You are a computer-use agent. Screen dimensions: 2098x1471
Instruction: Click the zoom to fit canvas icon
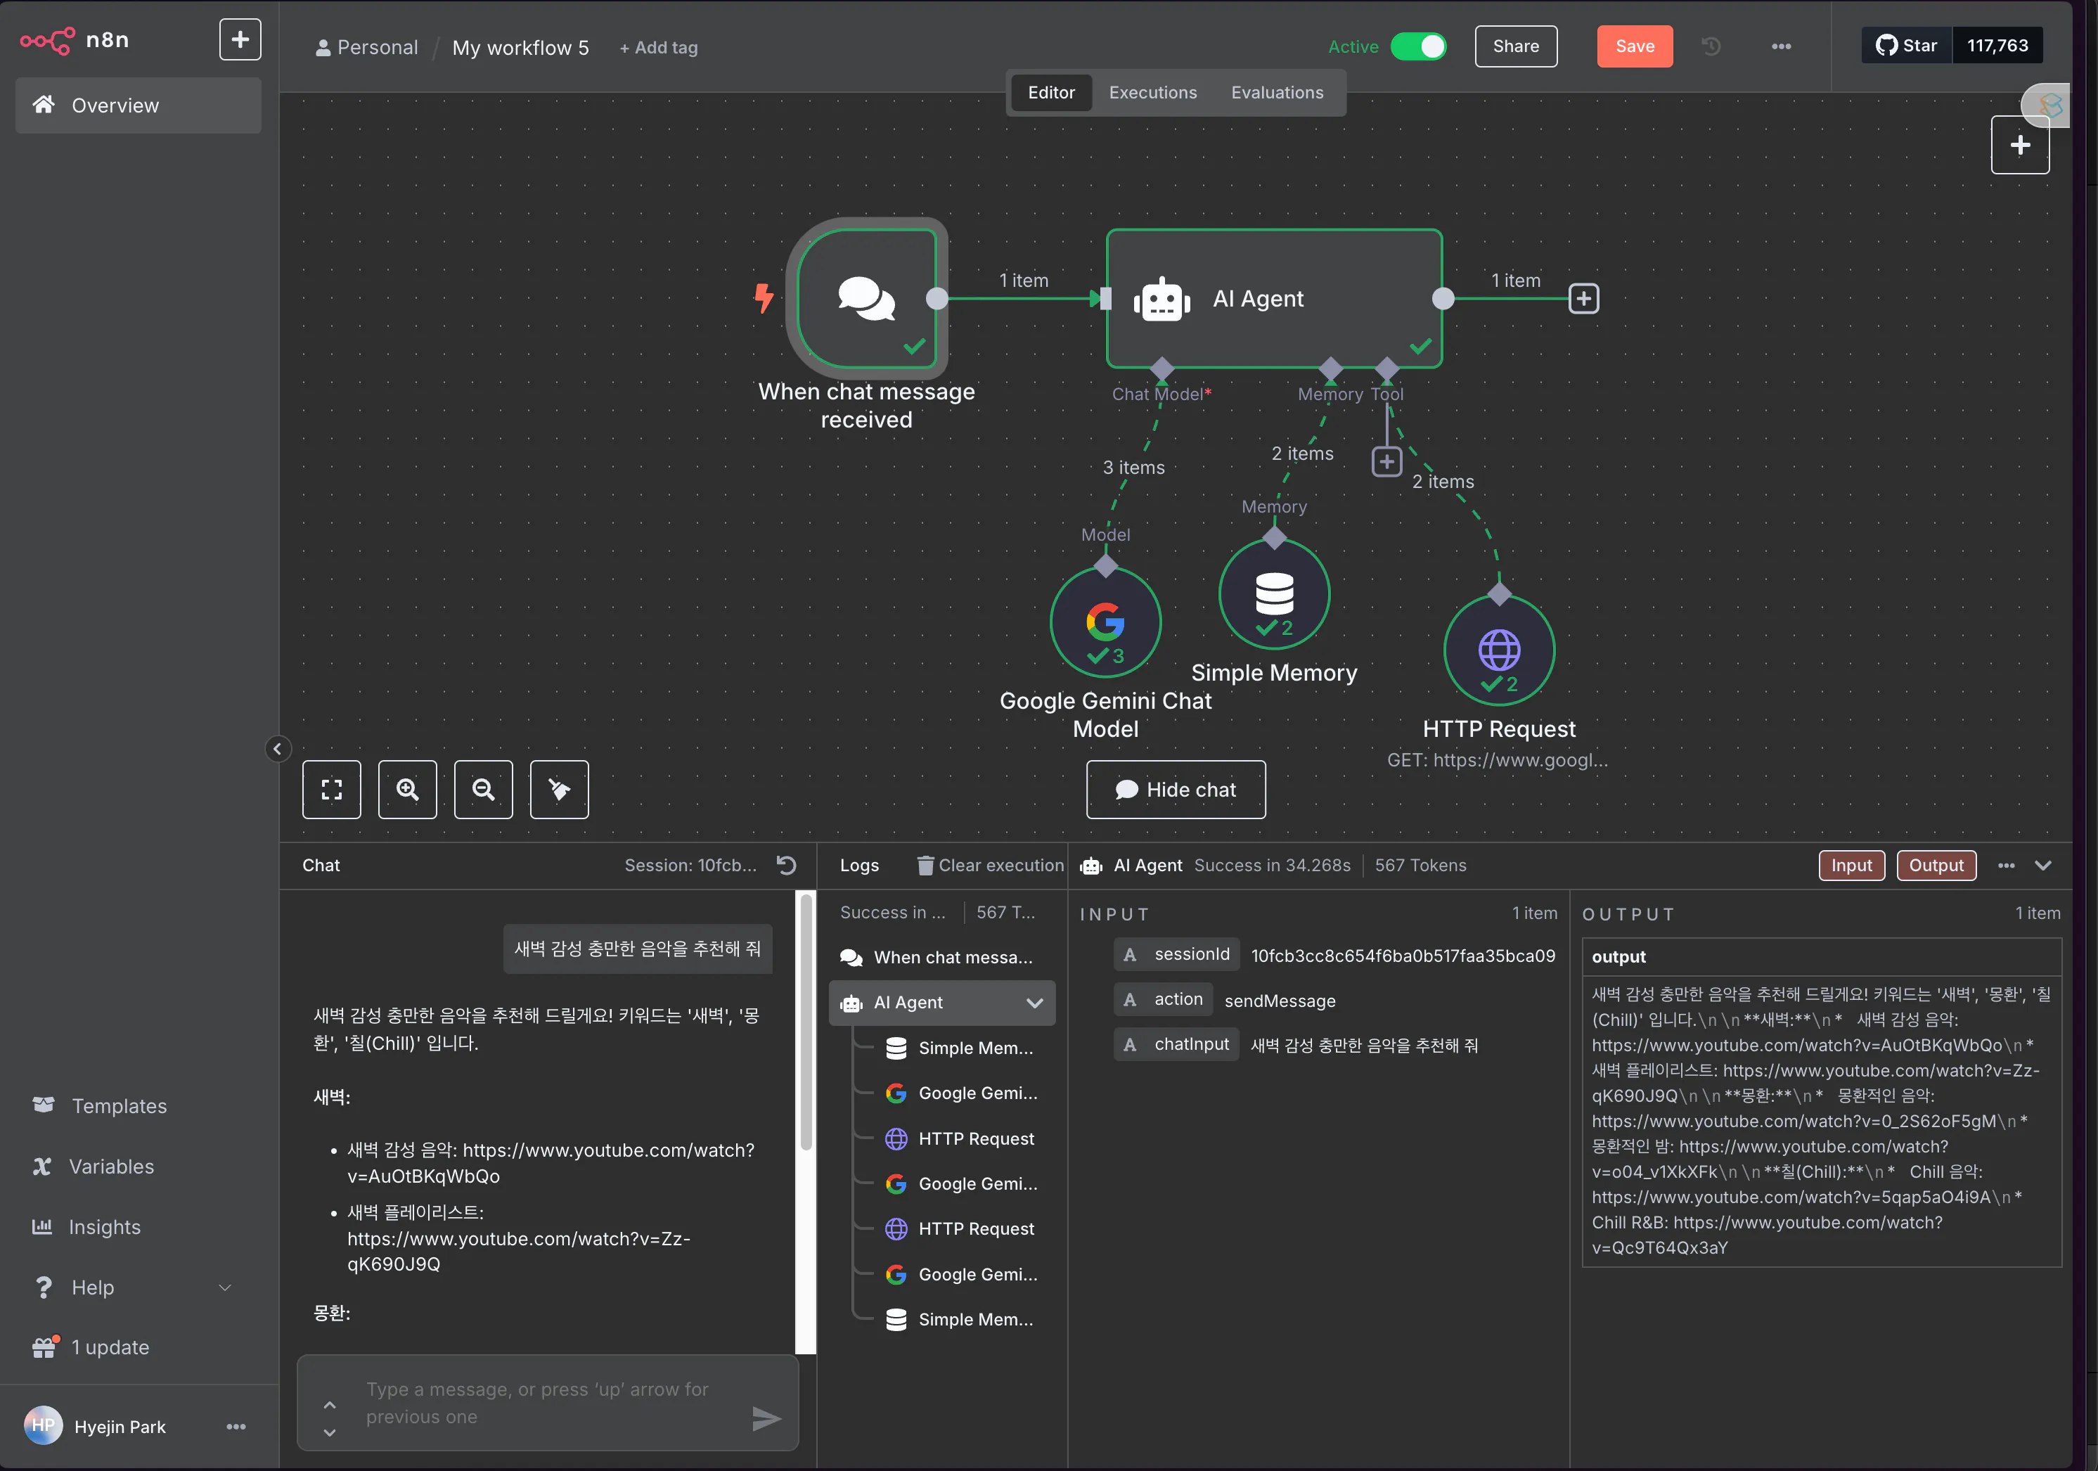click(332, 790)
